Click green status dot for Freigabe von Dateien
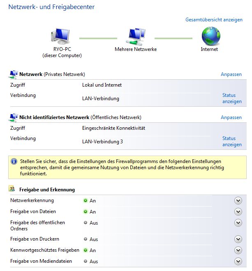The width and height of the screenshot is (252, 271). 86,211
